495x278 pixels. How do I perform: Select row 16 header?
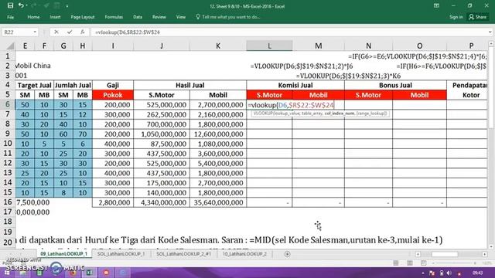8,202
